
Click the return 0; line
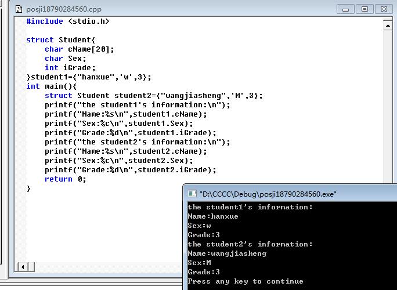[x=66, y=179]
